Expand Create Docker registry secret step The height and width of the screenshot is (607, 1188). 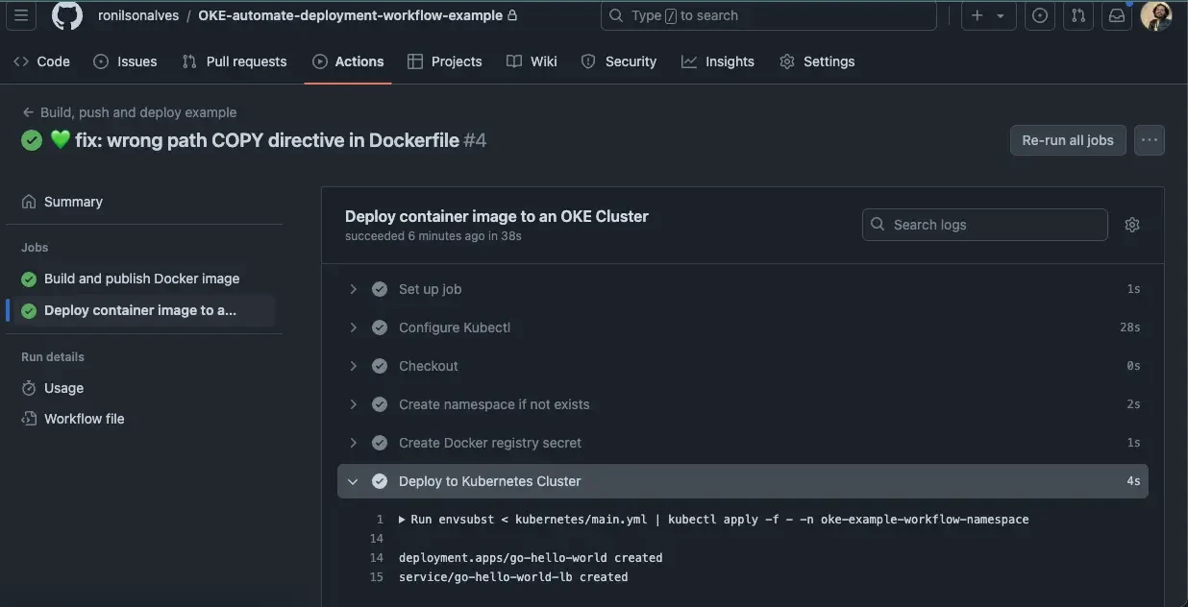pos(742,443)
